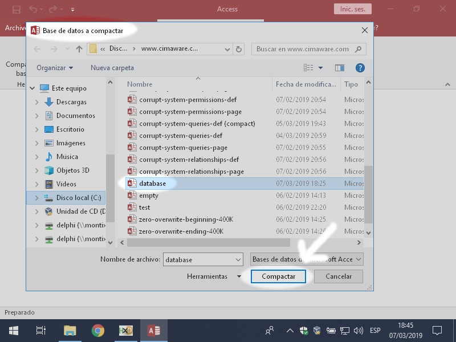Click the up-one-level arrow icon
Screen dimensions: 456x342
[79, 49]
